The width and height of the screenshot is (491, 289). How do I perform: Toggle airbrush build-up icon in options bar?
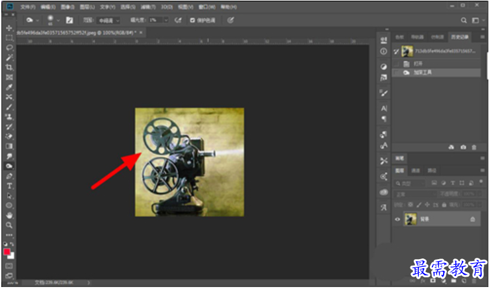(178, 20)
